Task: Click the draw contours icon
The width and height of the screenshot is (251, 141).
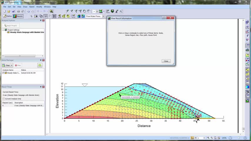Action: 79,16
